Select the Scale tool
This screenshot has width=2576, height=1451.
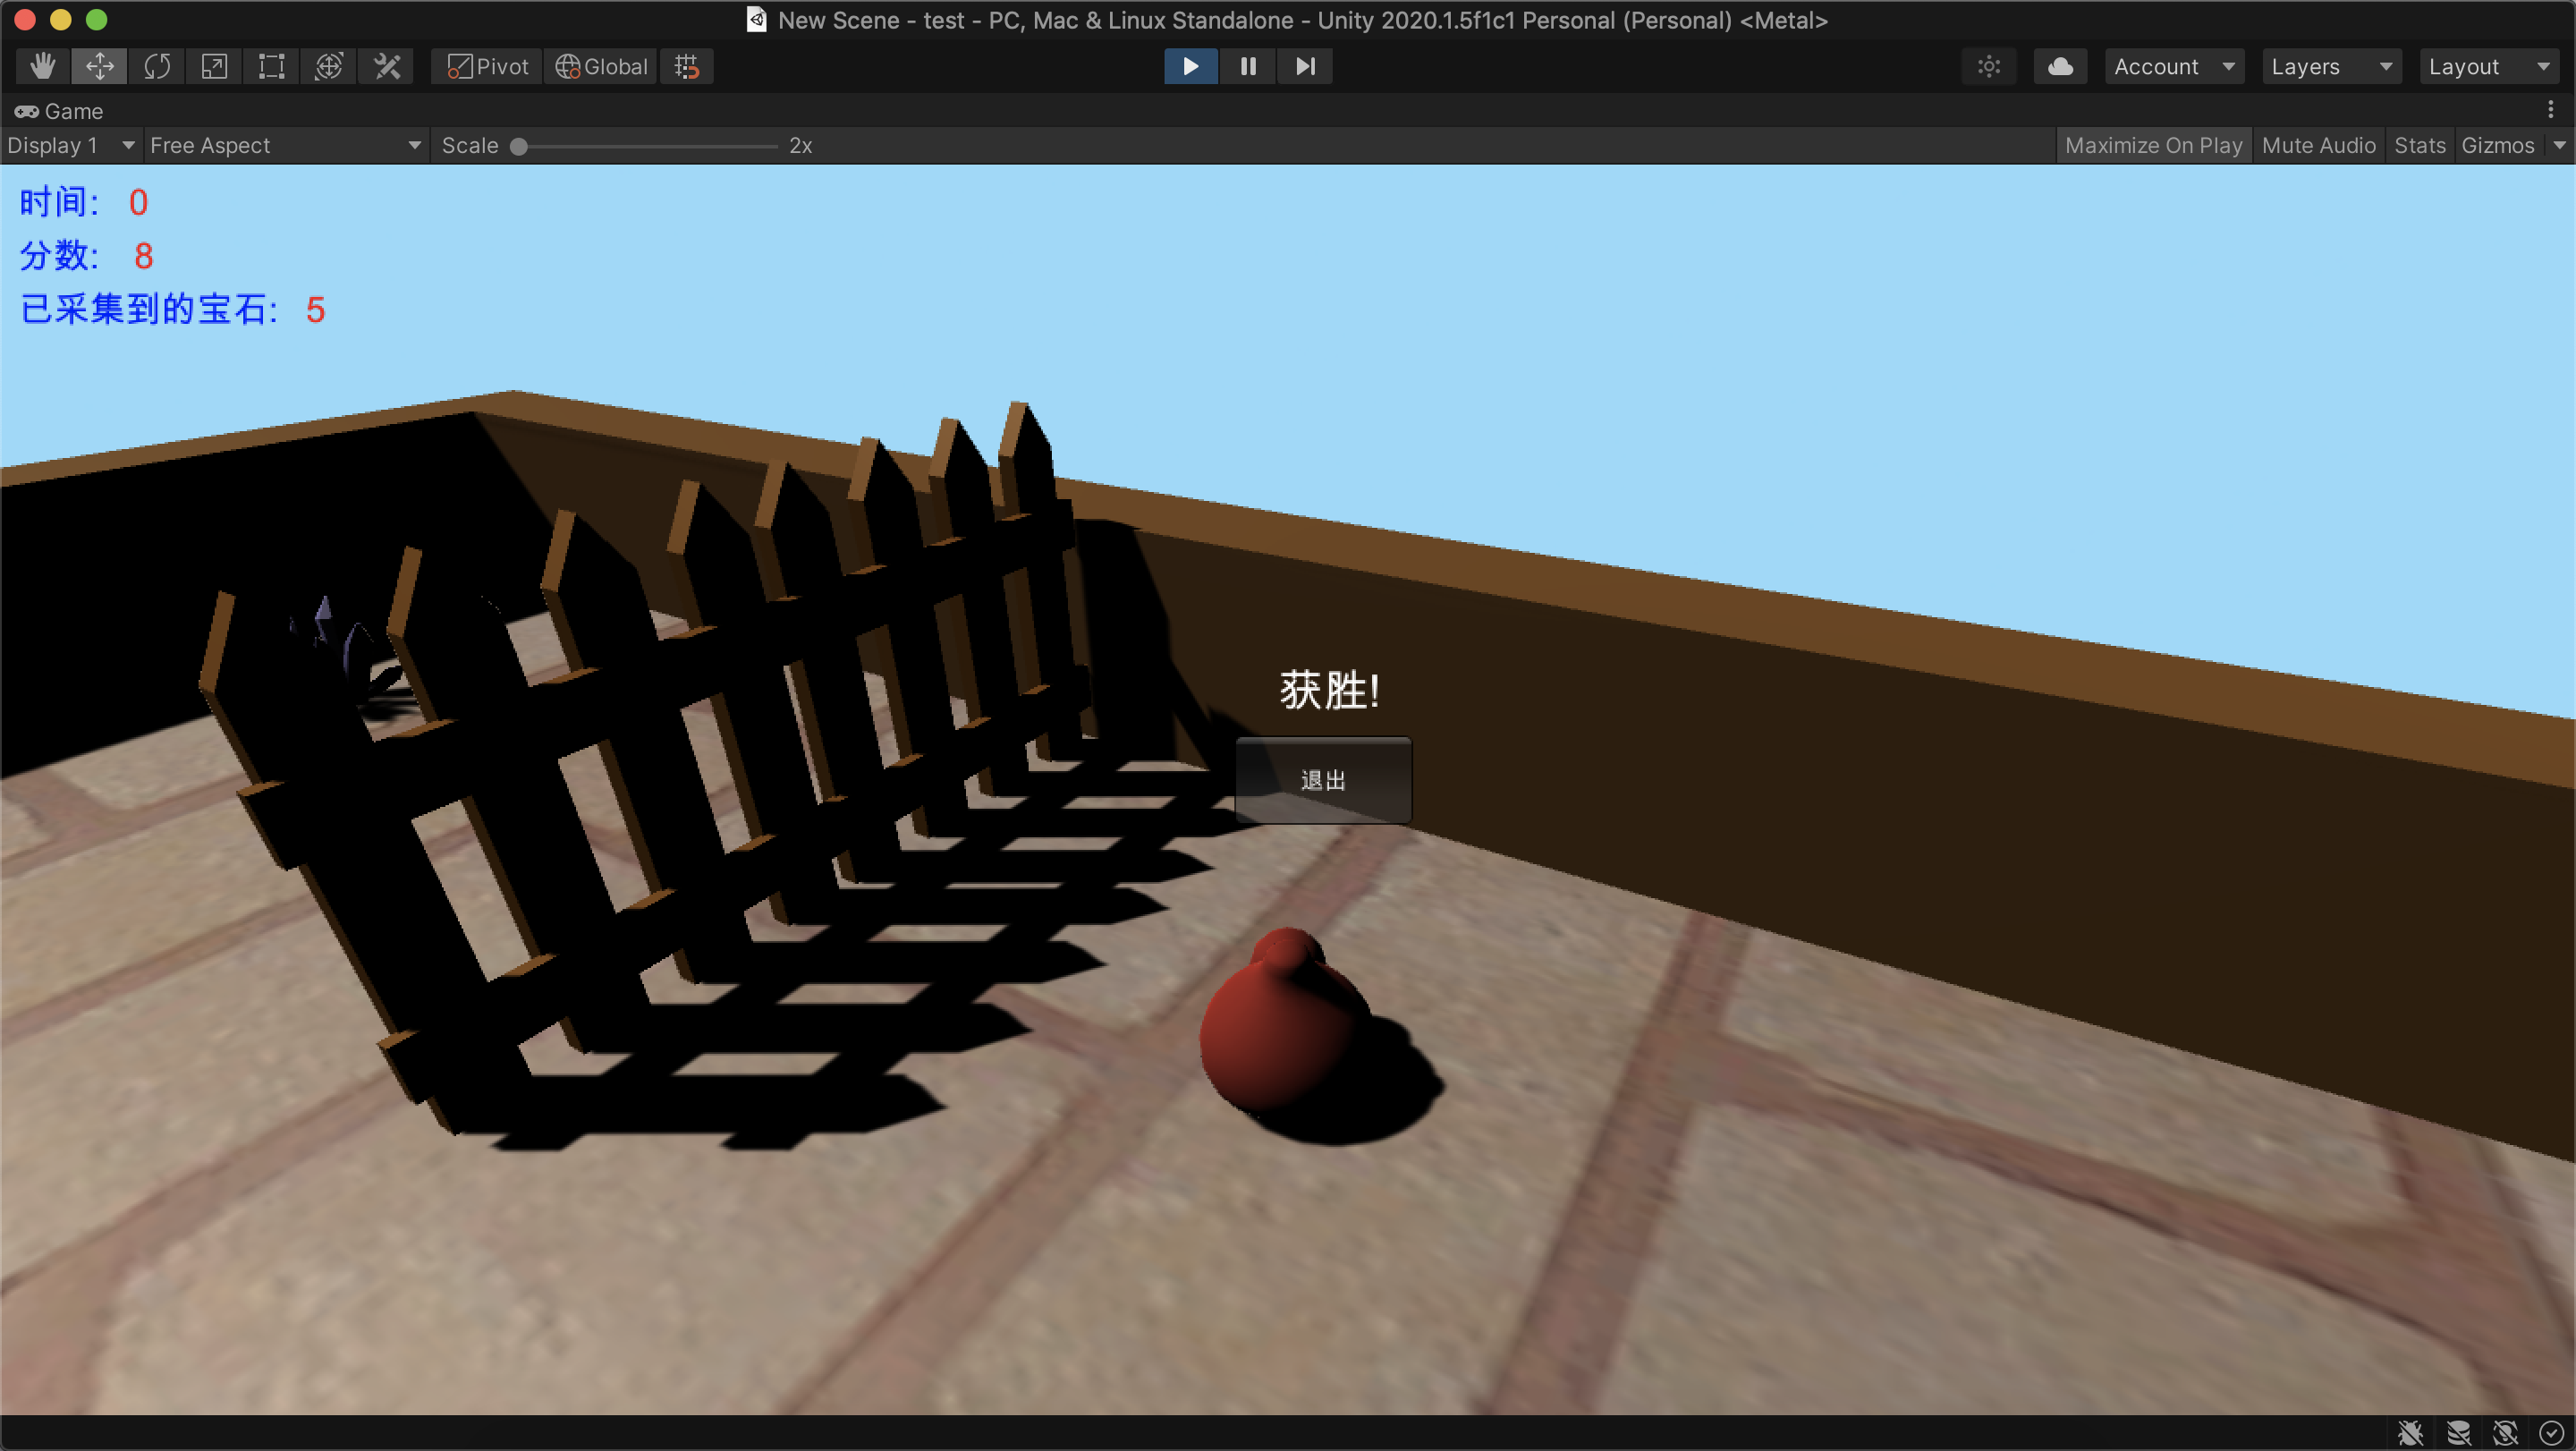pyautogui.click(x=214, y=66)
